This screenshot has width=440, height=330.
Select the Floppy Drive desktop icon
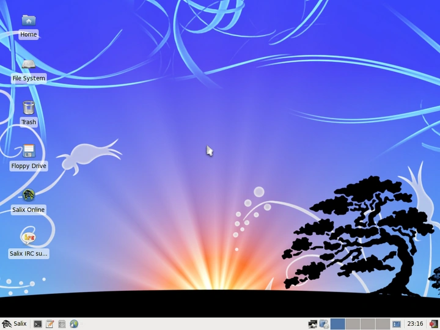point(29,151)
